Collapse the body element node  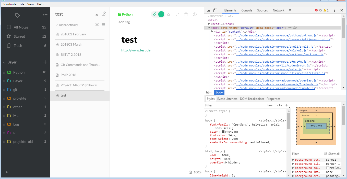pos(209,27)
